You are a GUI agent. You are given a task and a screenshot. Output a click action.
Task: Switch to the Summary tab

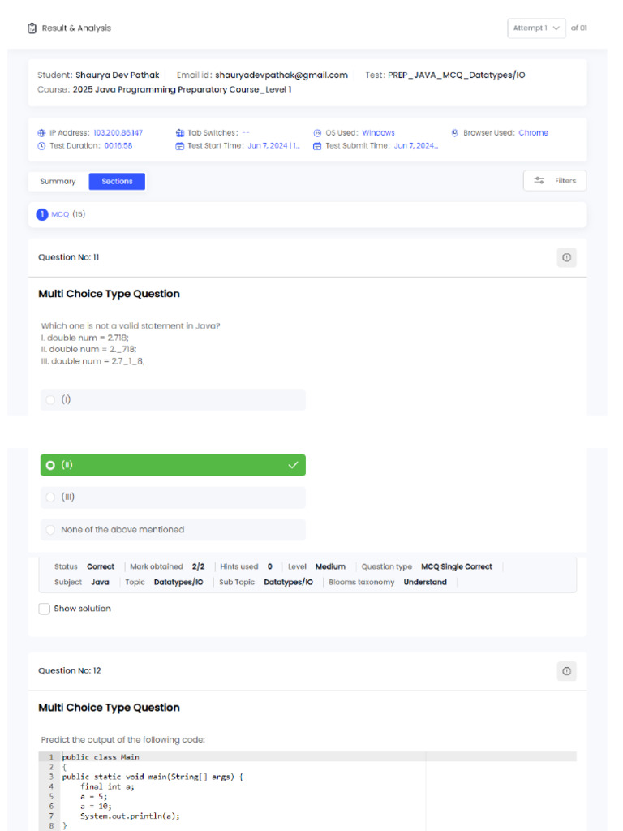click(58, 182)
